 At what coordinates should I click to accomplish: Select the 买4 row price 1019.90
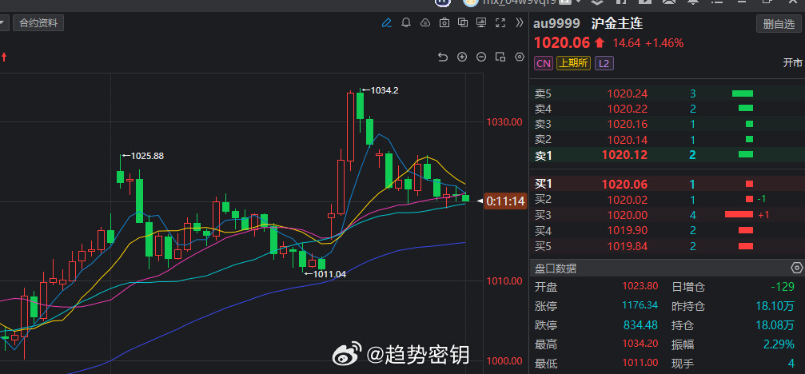[628, 230]
